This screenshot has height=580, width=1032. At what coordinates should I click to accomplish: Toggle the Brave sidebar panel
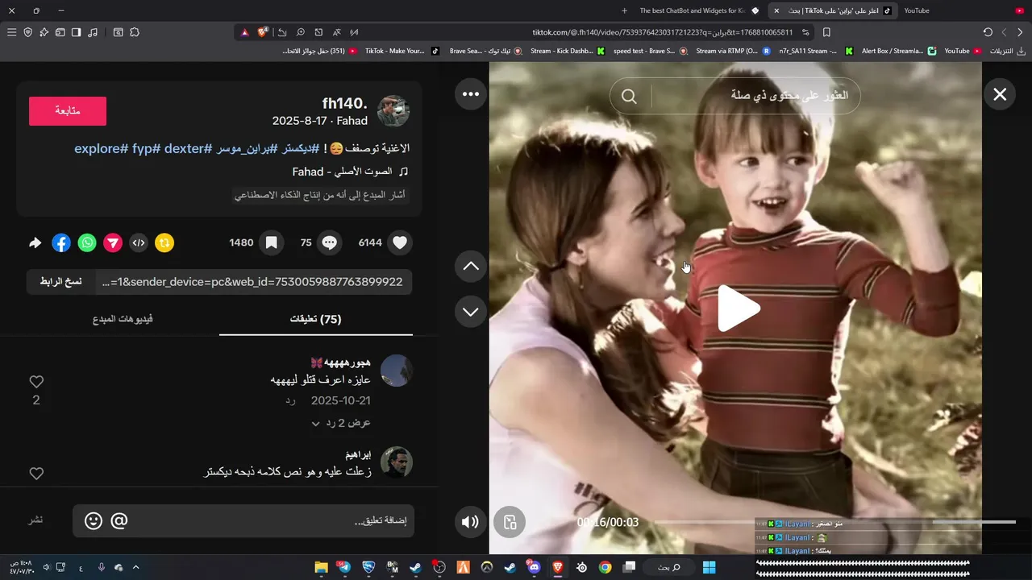point(76,32)
